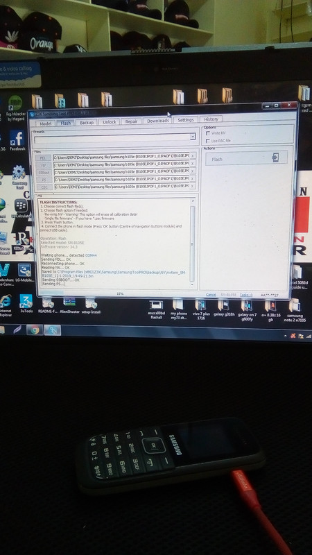Open the 'galaxy g318h' folder
Viewport: 312px width, 555px height.
coord(223,308)
